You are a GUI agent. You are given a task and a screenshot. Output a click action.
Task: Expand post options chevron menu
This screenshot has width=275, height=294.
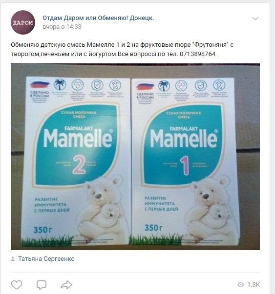tap(255, 19)
